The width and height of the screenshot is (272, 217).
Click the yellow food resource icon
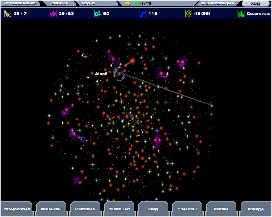pyautogui.click(x=8, y=13)
